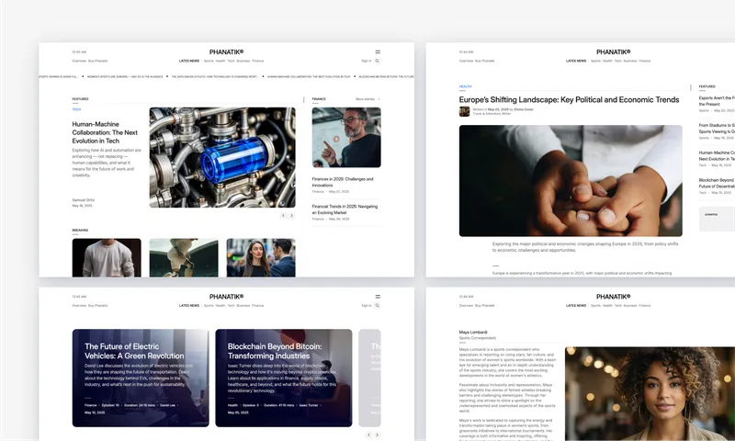Open Sports tab on the Europe article page
The image size is (735, 441).
(595, 61)
